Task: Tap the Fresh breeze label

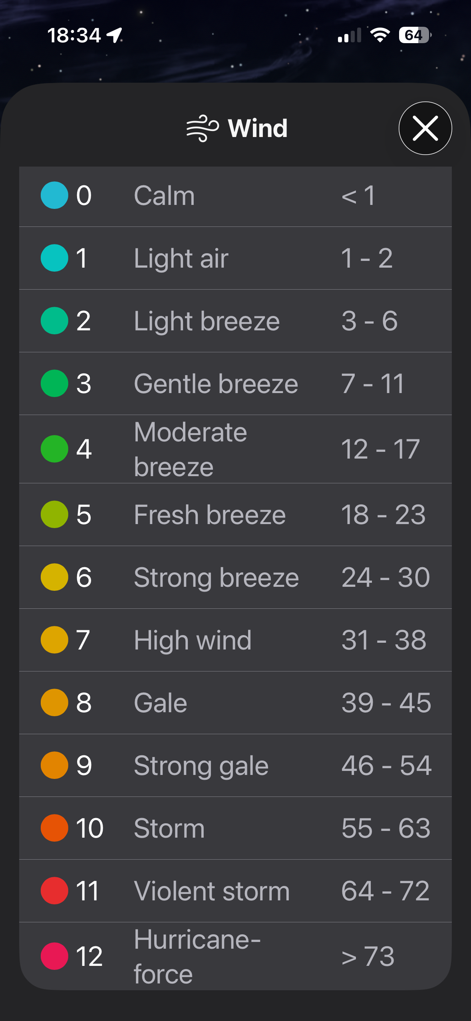Action: point(210,515)
